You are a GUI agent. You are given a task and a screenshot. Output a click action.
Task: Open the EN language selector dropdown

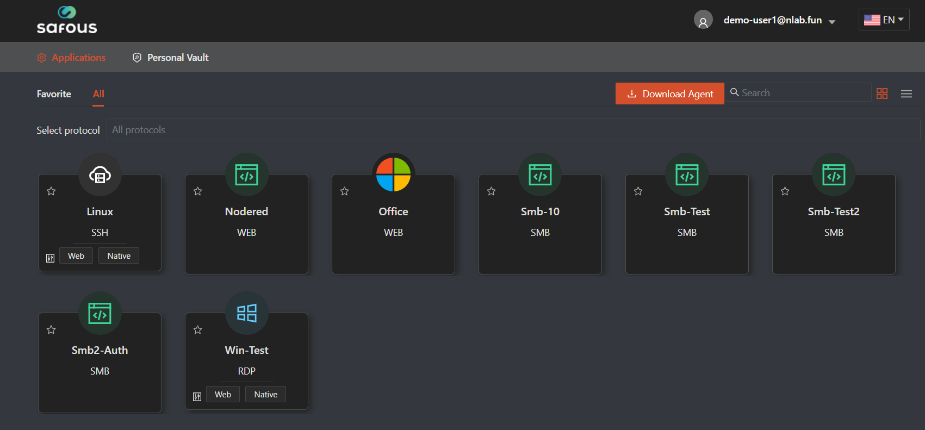coord(884,20)
